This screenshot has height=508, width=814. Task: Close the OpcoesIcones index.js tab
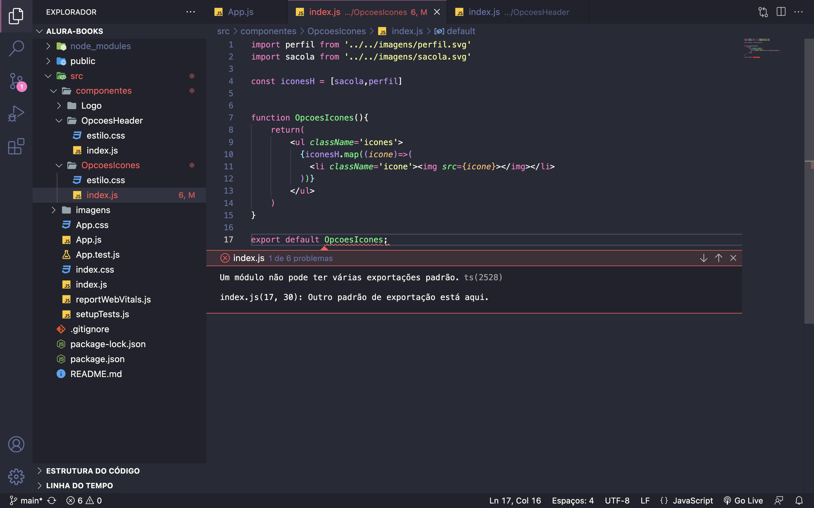[x=437, y=12]
